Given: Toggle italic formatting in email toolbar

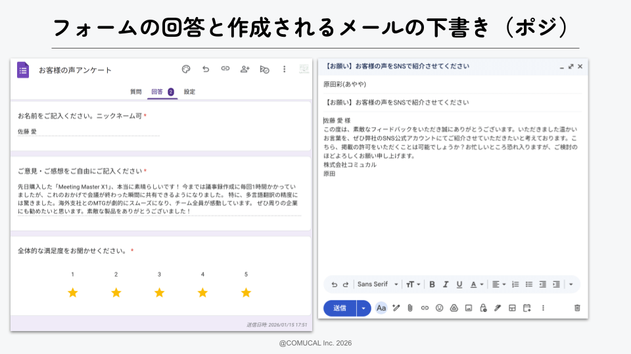Looking at the screenshot, I should pyautogui.click(x=445, y=284).
